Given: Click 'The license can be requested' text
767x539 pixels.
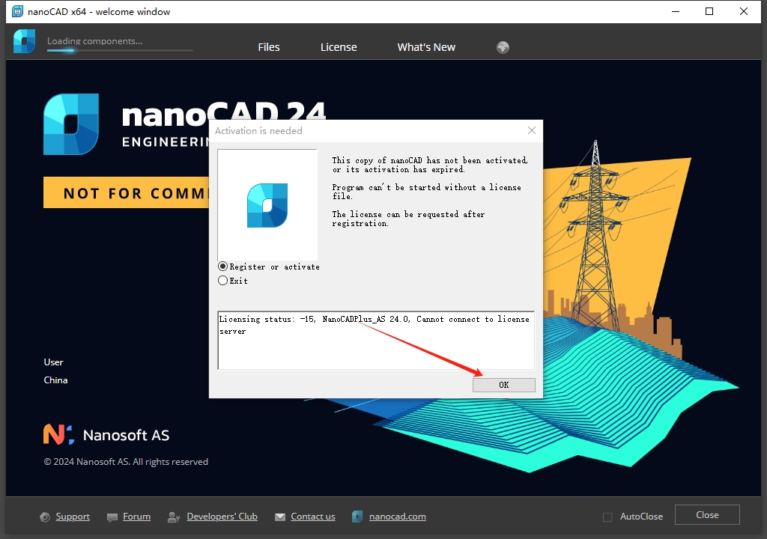Looking at the screenshot, I should [408, 219].
